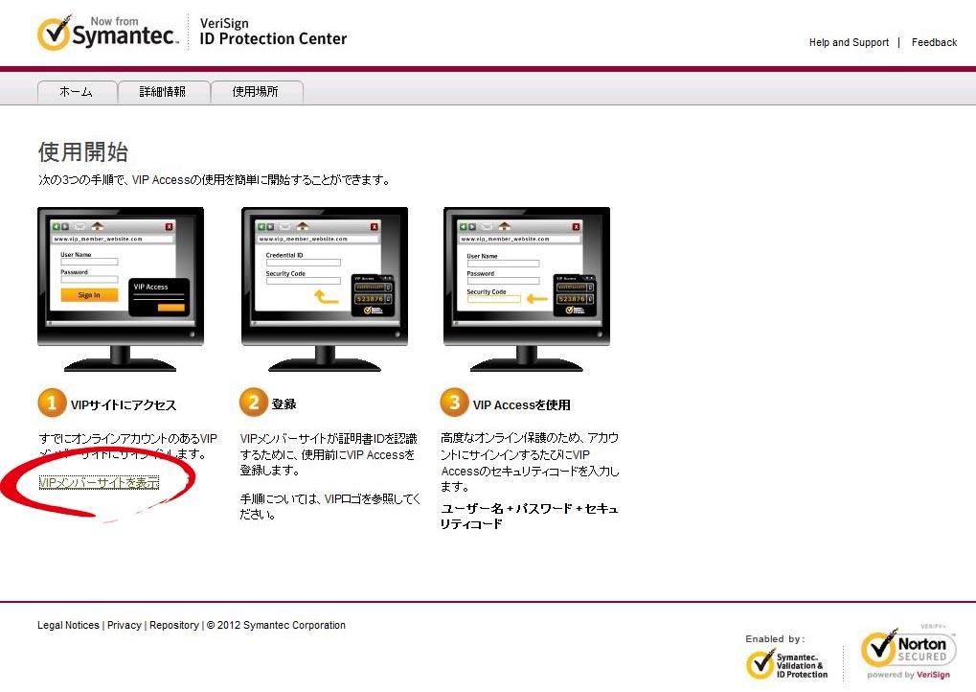Image resolution: width=976 pixels, height=692 pixels.
Task: Open the ホーム tab
Action: [77, 92]
